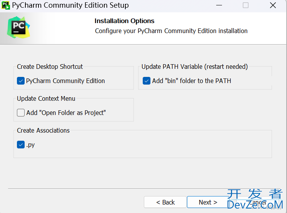The height and width of the screenshot is (213, 287).
Task: Uncheck Add "bin" folder to the PATH
Action: coord(147,81)
